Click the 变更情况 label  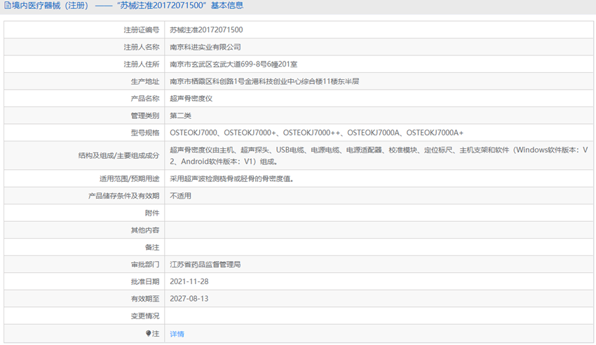(x=145, y=316)
